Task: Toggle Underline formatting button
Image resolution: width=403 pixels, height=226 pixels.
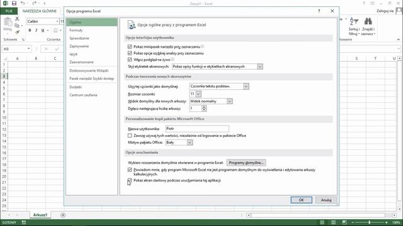Action: (43, 30)
